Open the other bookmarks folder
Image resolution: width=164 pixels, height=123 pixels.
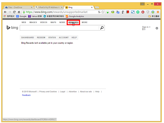pos(154,16)
